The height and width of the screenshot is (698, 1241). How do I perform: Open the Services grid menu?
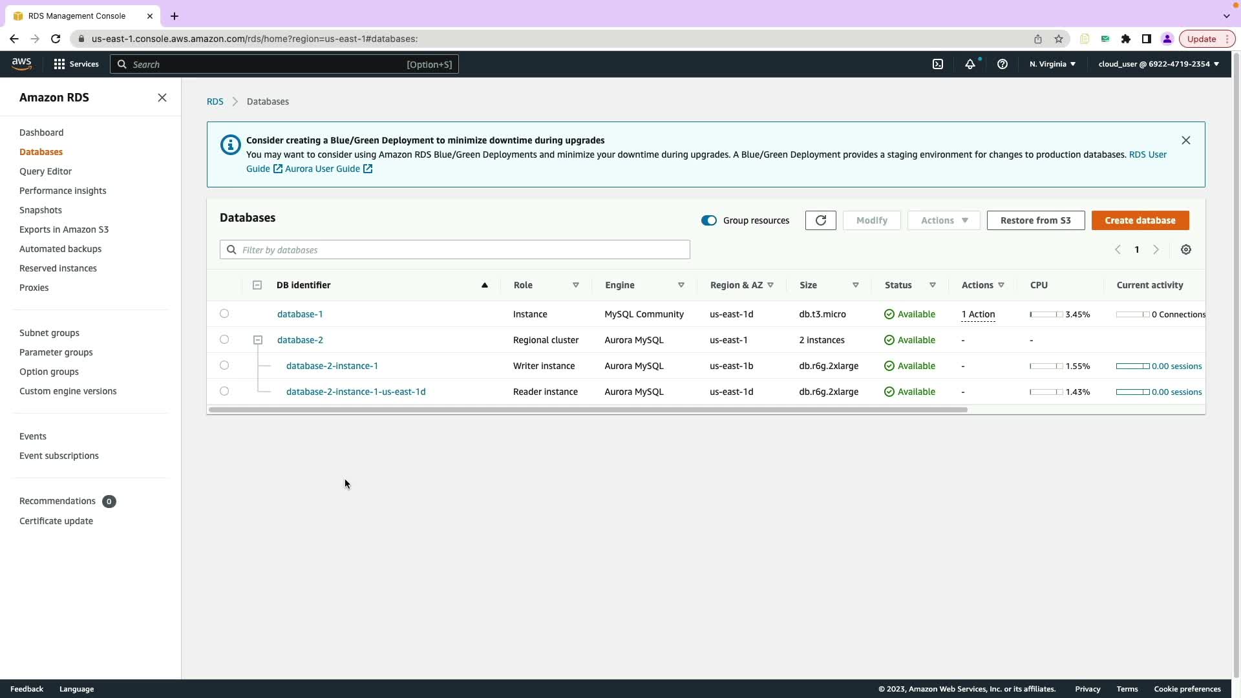tap(76, 64)
